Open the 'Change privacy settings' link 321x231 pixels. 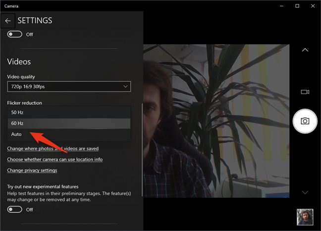[x=32, y=170]
